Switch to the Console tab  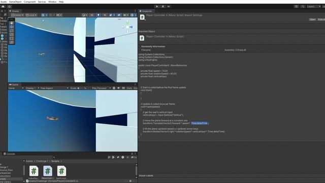tap(9, 154)
